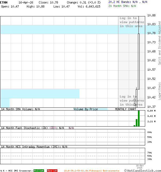Click the tall latest monthly candlestick body
The width and height of the screenshot is (161, 172).
tap(139, 61)
